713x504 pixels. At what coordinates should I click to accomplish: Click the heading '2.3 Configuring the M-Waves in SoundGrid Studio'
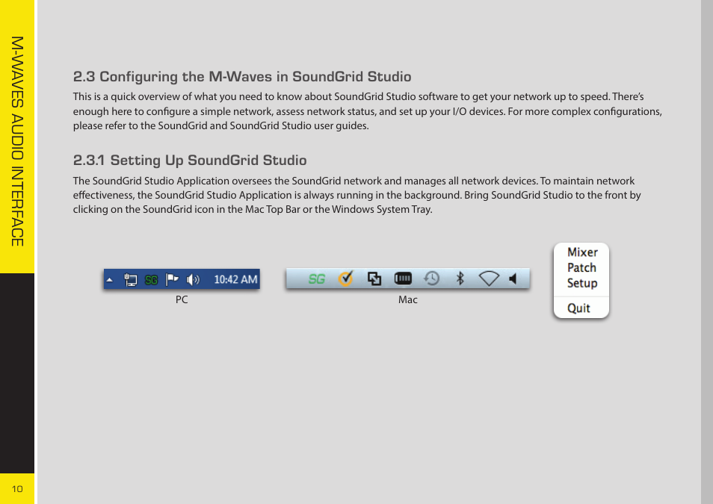click(x=242, y=77)
